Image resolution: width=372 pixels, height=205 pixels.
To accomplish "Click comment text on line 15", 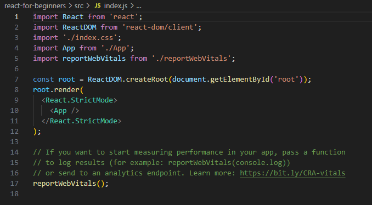I will (161, 163).
